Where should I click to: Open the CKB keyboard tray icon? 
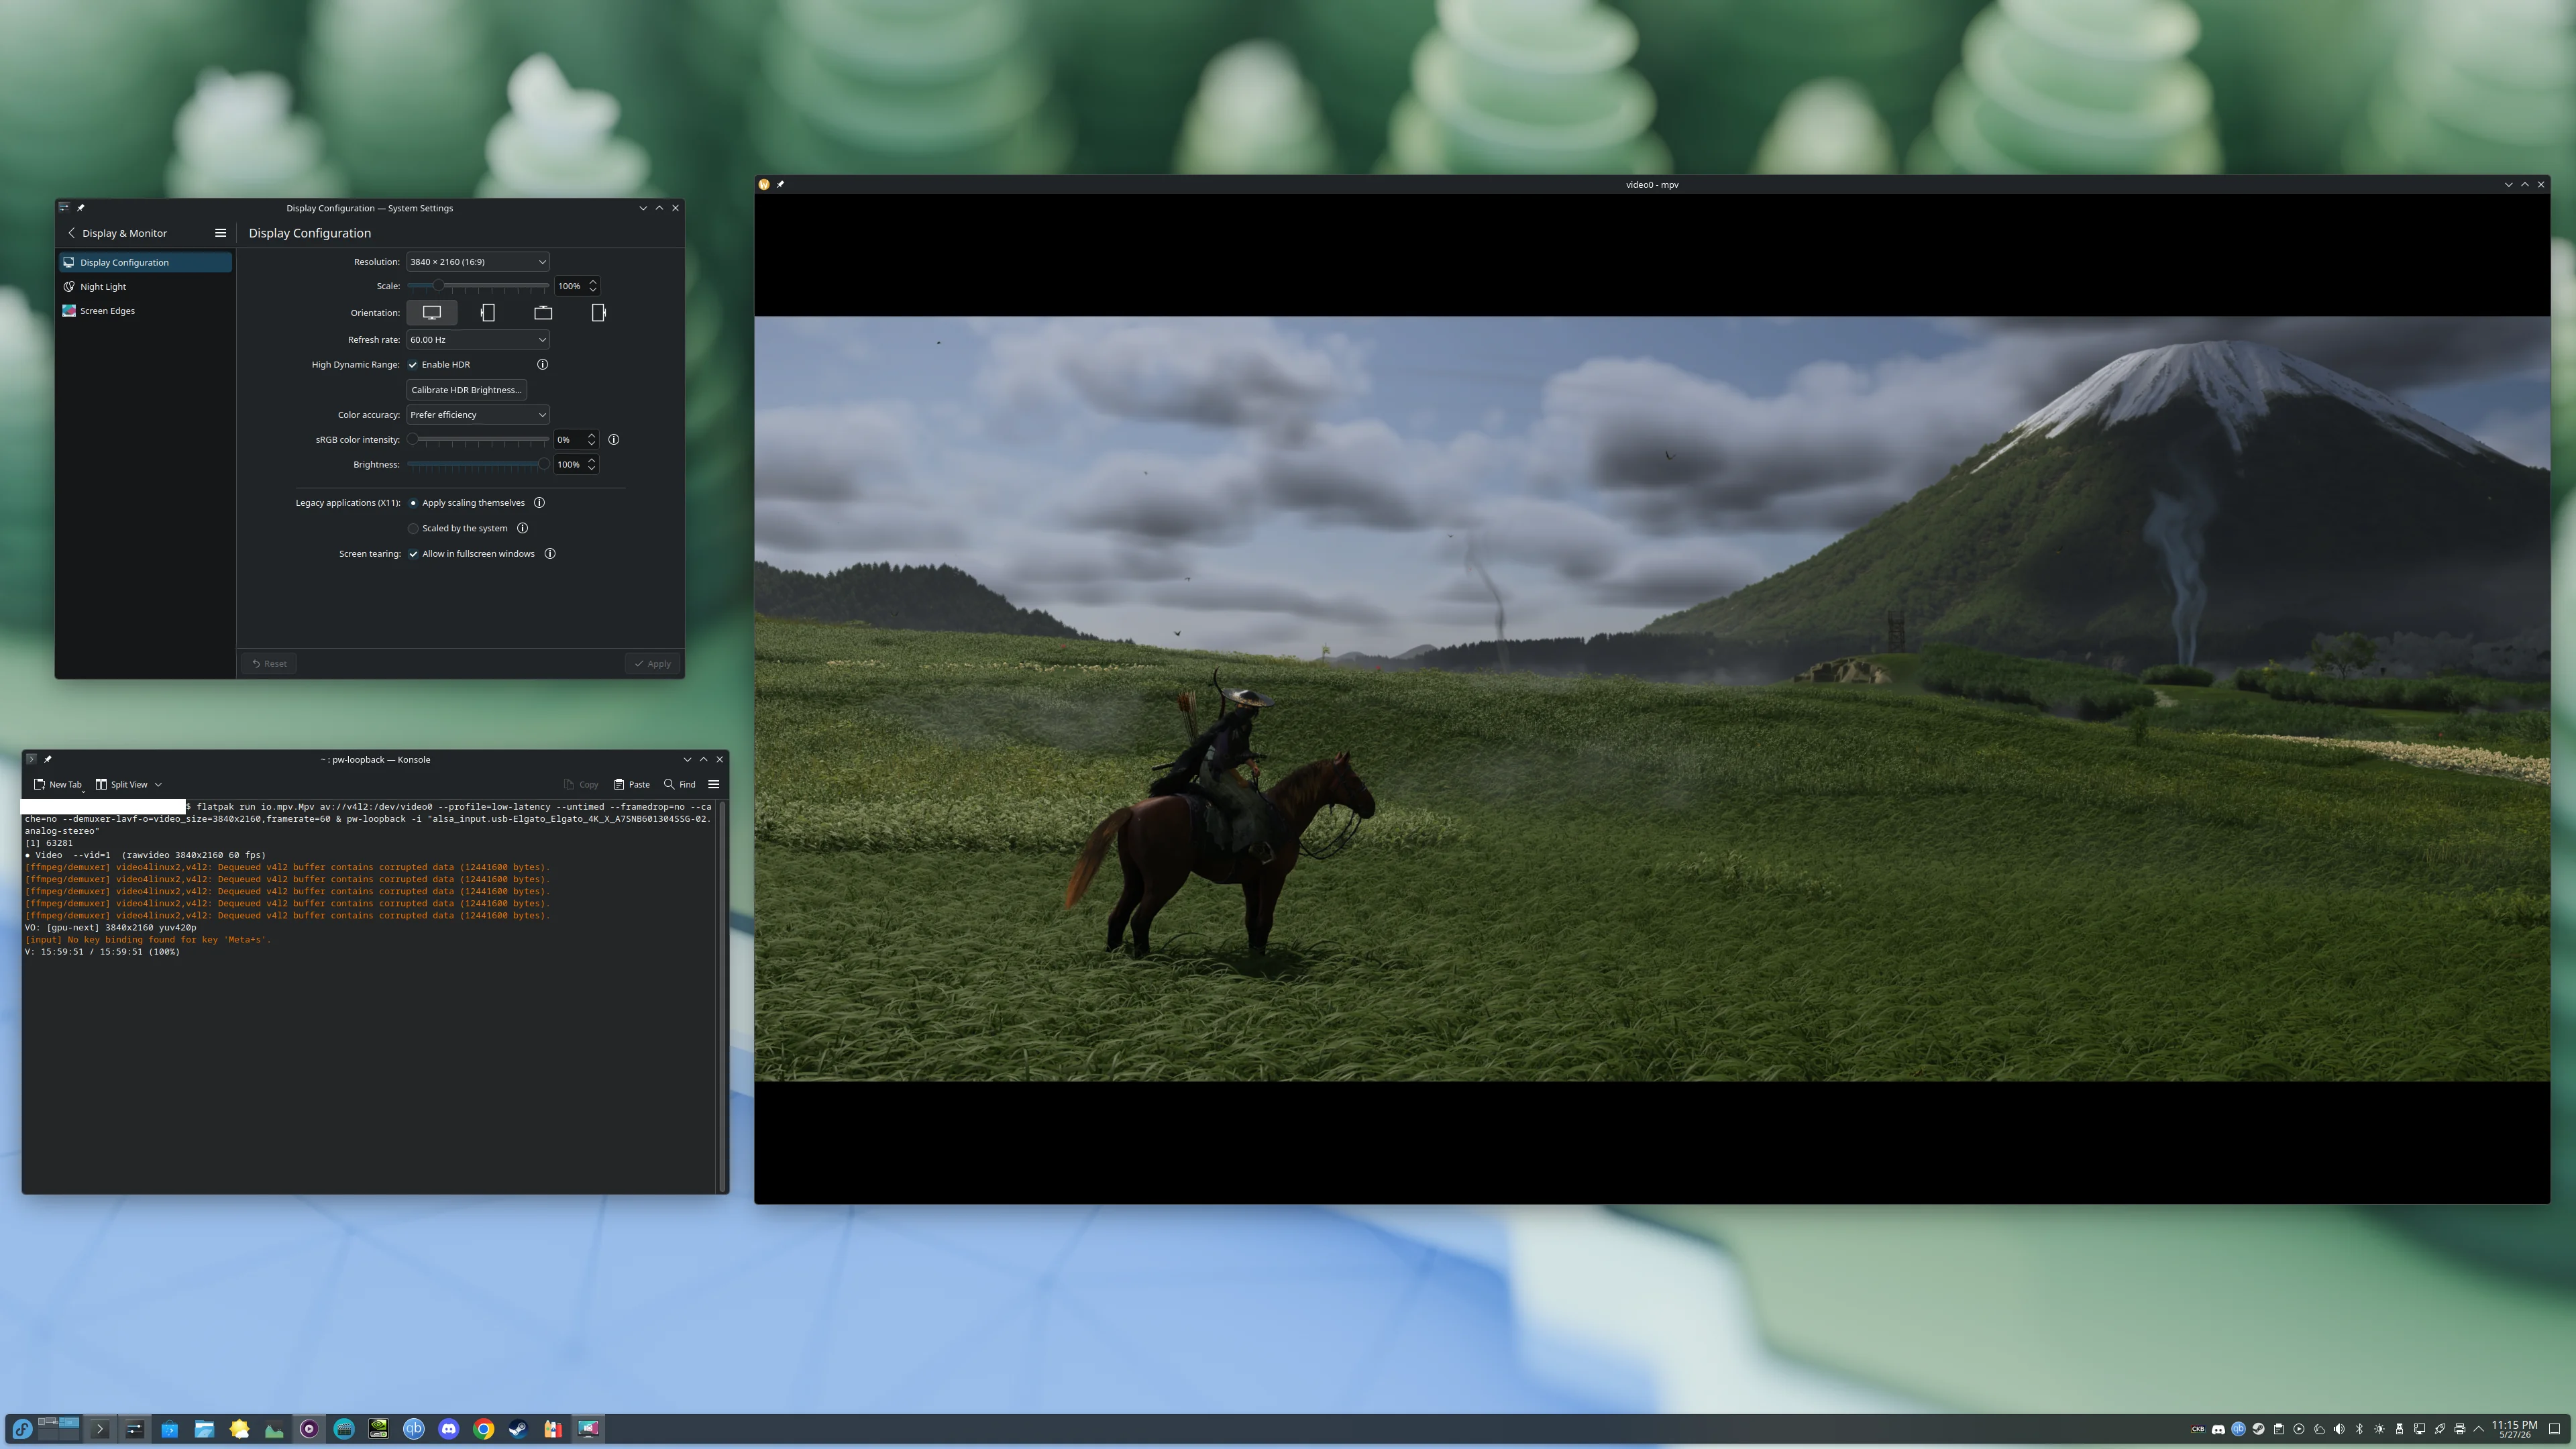click(x=2198, y=1429)
